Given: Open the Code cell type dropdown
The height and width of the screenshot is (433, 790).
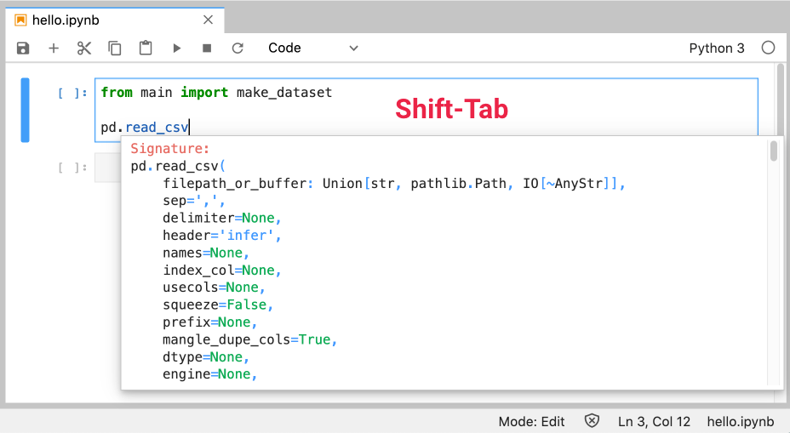Looking at the screenshot, I should (312, 48).
